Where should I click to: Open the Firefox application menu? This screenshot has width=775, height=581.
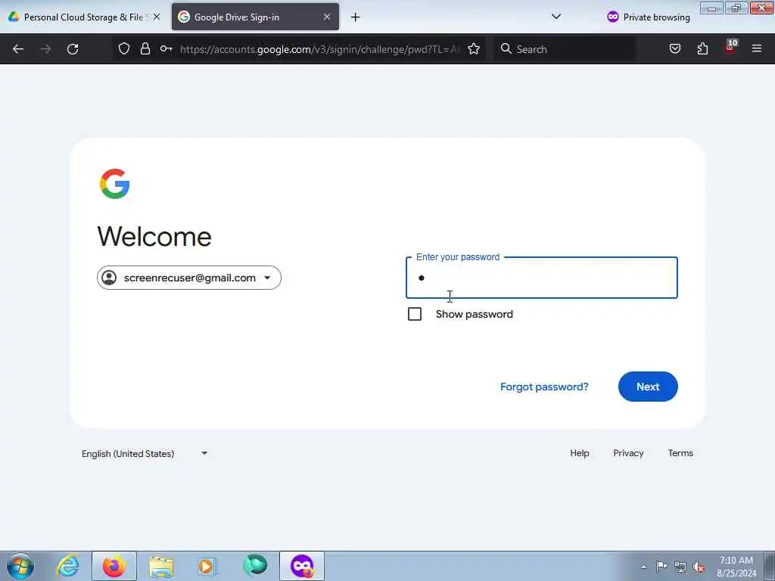756,48
